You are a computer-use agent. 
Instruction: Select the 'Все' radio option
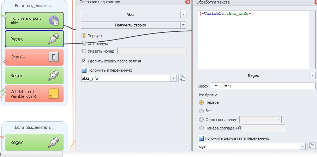pyautogui.click(x=202, y=111)
